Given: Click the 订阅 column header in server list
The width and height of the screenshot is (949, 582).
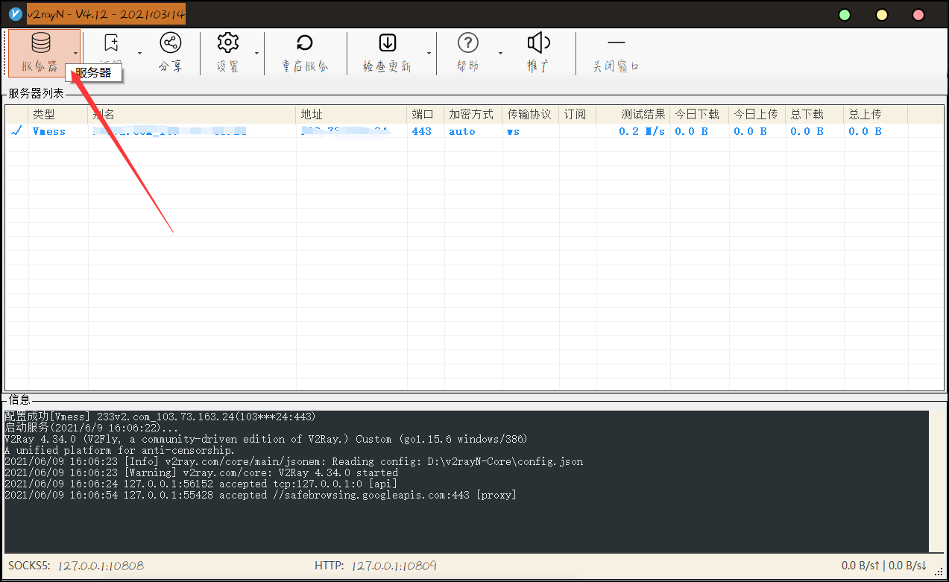Looking at the screenshot, I should (x=578, y=114).
